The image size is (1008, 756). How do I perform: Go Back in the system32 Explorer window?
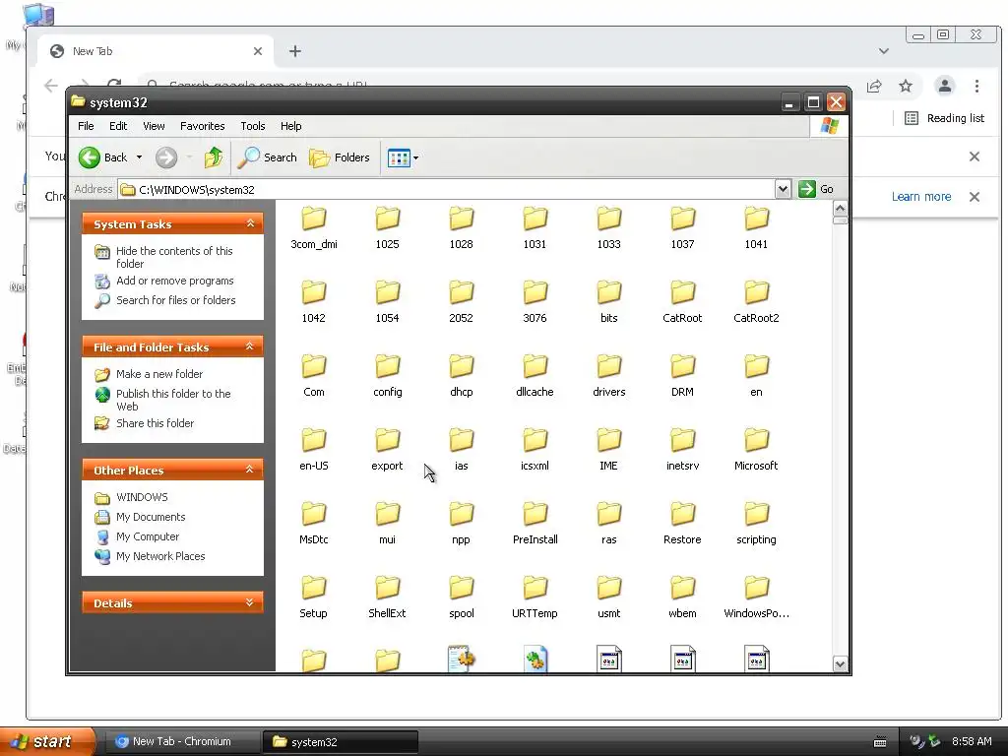point(102,157)
